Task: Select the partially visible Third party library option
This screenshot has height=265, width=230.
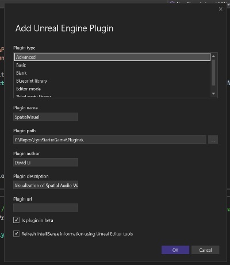Action: [112, 95]
